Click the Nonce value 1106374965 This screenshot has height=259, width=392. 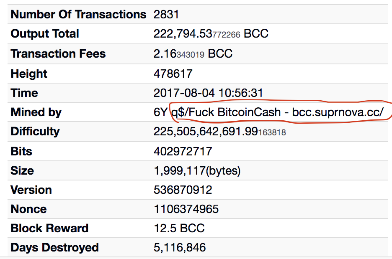(186, 209)
